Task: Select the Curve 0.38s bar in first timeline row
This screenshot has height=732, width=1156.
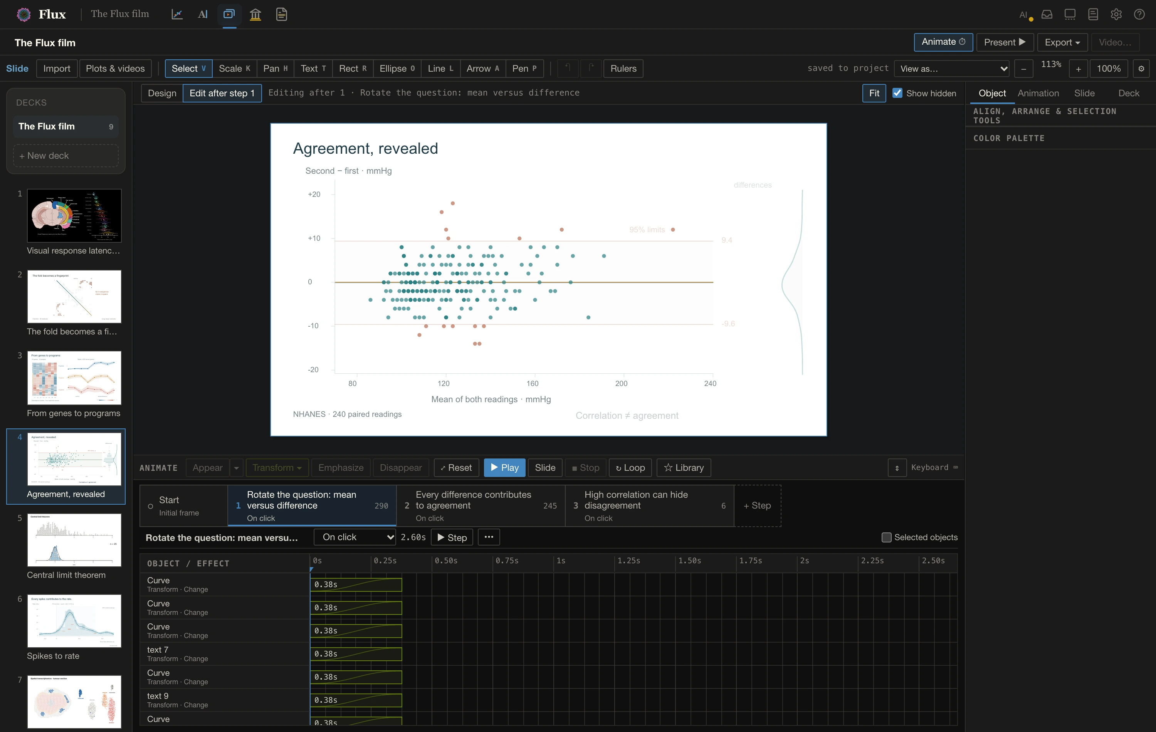Action: point(356,585)
